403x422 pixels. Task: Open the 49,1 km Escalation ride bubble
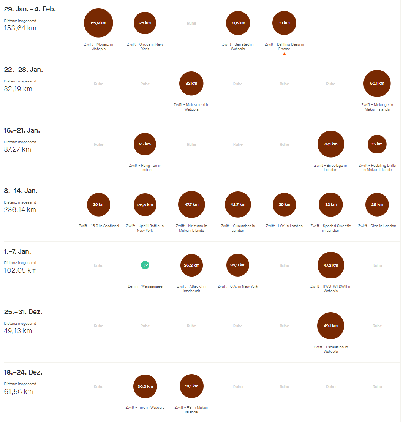[330, 326]
